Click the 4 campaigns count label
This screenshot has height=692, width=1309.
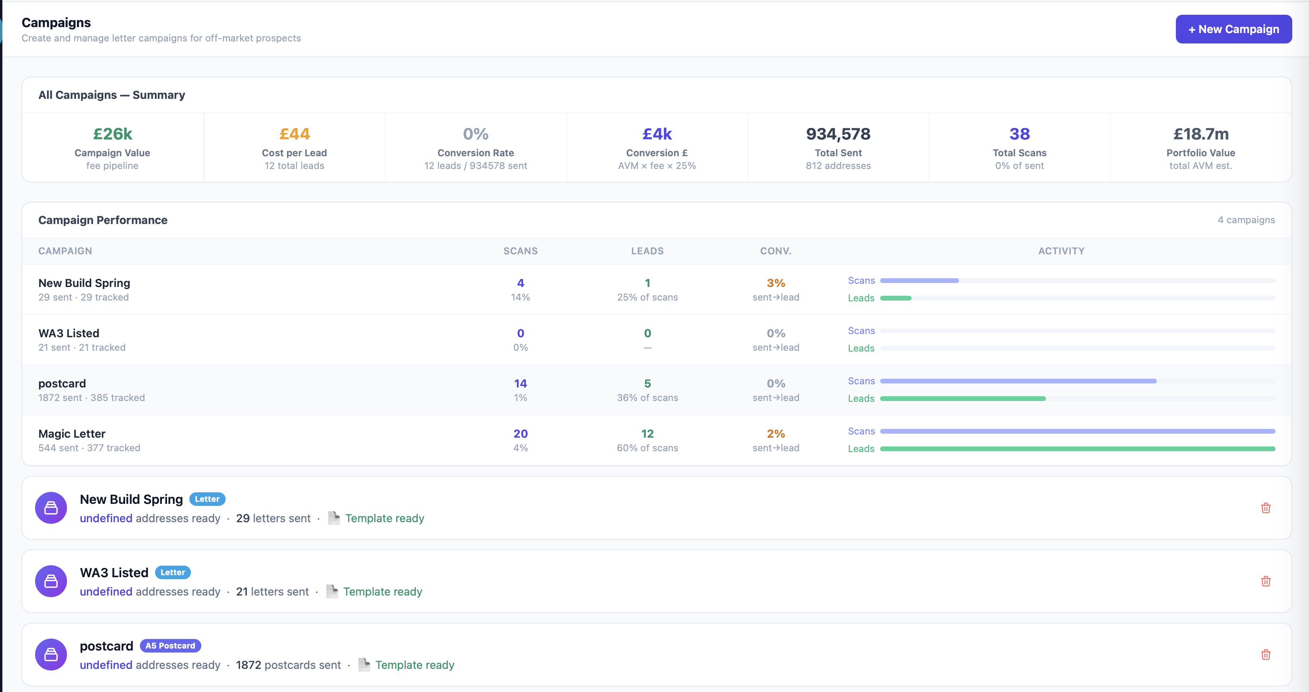(1246, 220)
